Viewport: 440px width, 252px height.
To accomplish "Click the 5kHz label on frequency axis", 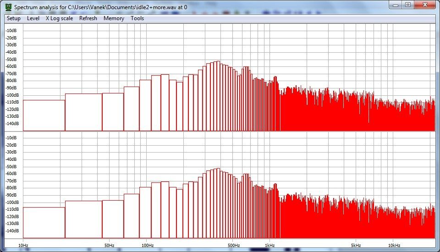I will (356, 245).
